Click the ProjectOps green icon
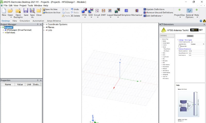The image size is (206, 123). 179,10
